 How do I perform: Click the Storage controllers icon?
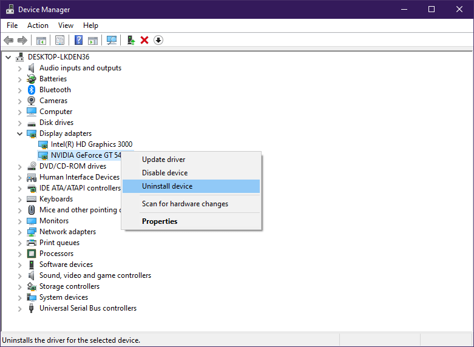point(32,286)
